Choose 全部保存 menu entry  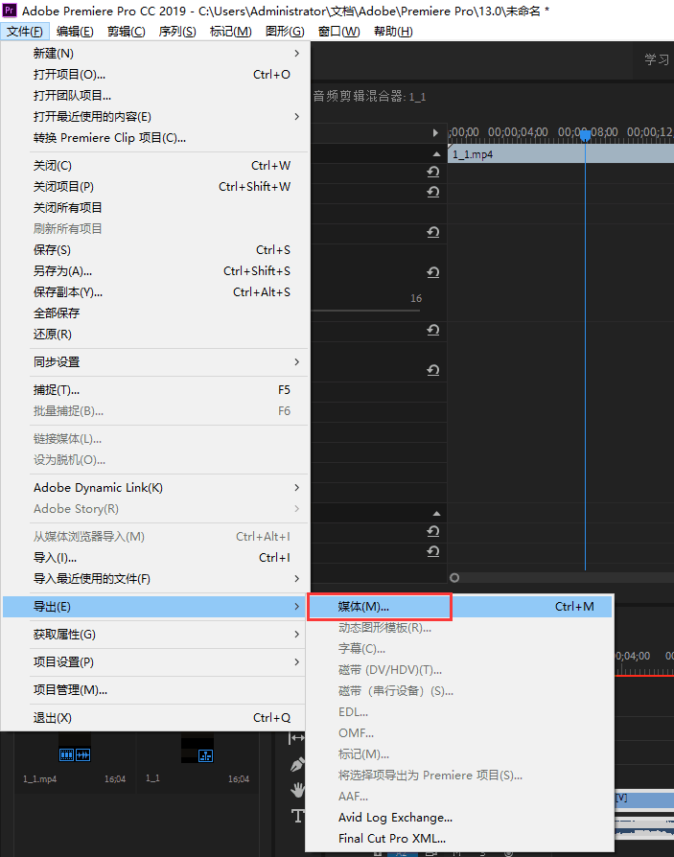pyautogui.click(x=154, y=313)
